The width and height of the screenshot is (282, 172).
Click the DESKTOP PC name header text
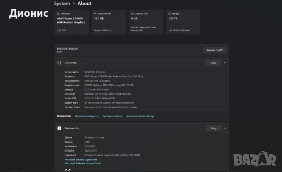pyautogui.click(x=67, y=49)
